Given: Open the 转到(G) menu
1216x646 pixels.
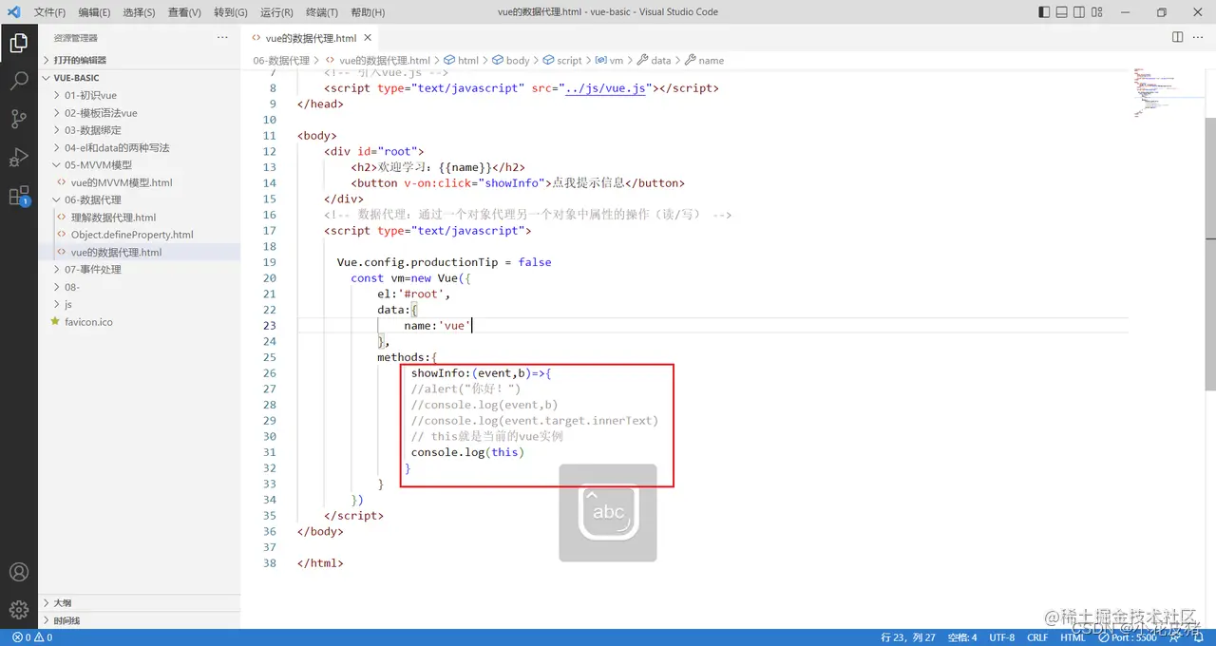Looking at the screenshot, I should (230, 12).
